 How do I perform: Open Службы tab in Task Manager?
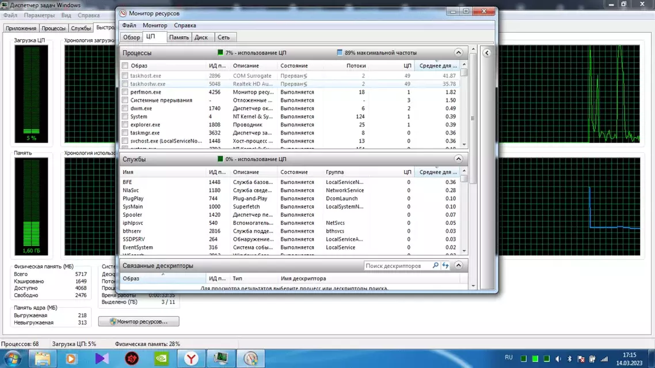coord(81,28)
